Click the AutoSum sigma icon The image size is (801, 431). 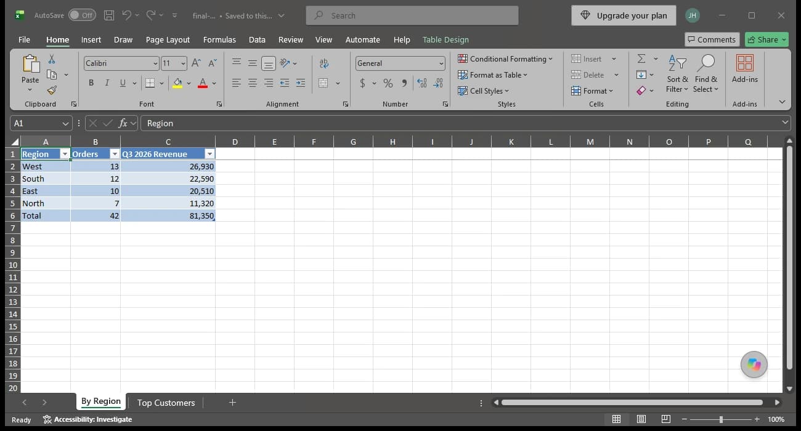click(641, 58)
